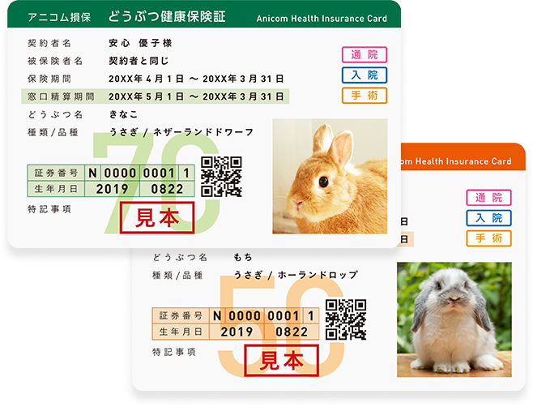This screenshot has width=533, height=407.
Task: Click the 証券番号 label on green card
Action: click(56, 173)
